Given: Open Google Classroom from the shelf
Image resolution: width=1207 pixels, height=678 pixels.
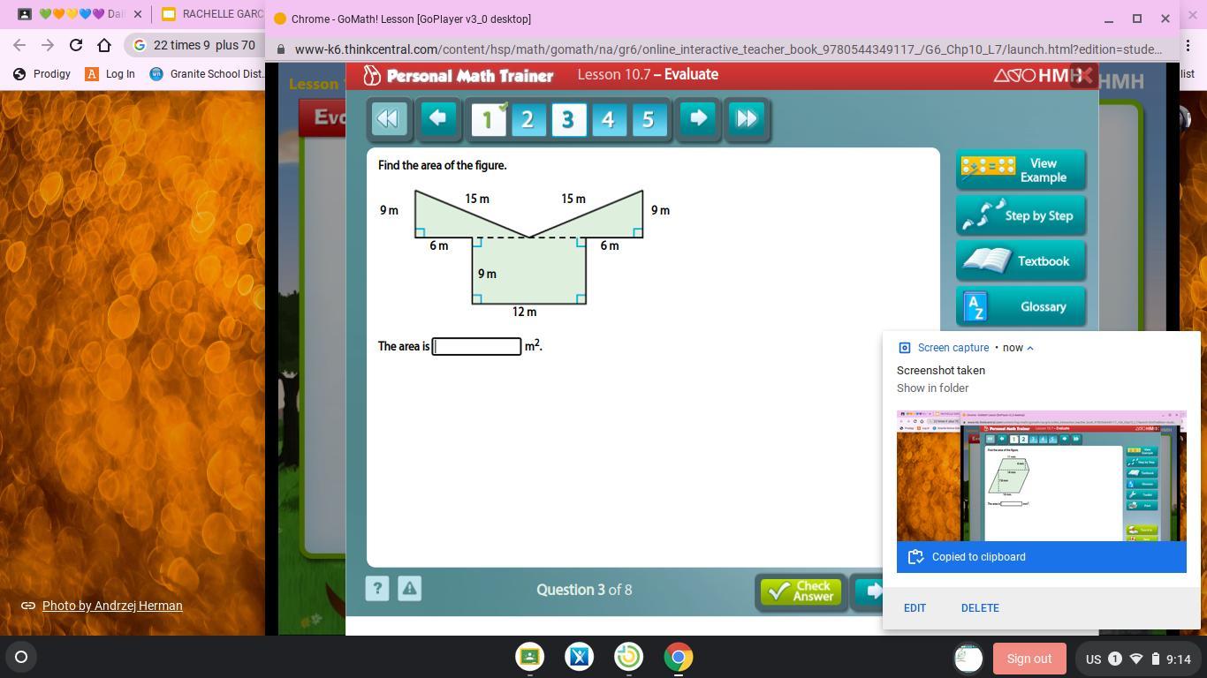Looking at the screenshot, I should pos(530,657).
